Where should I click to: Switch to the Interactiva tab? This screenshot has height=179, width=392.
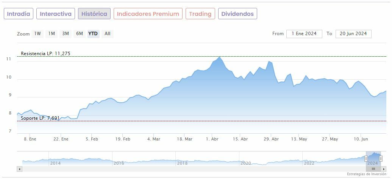(x=56, y=14)
